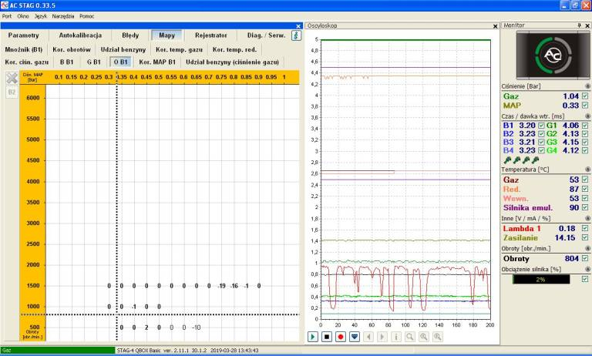Click the erase map X icon
The height and width of the screenshot is (356, 592).
tap(12, 78)
